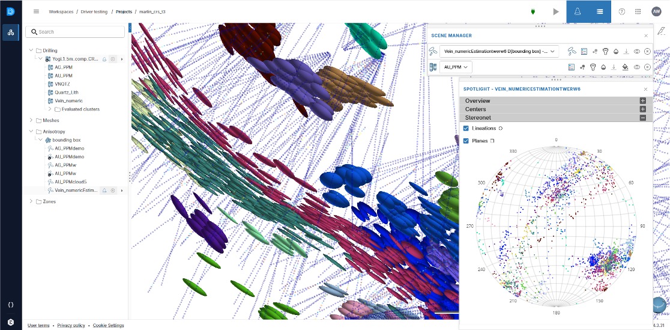The height and width of the screenshot is (330, 670).
Task: Click target icon on Yogi.1.5m.comp row
Action: (x=113, y=59)
